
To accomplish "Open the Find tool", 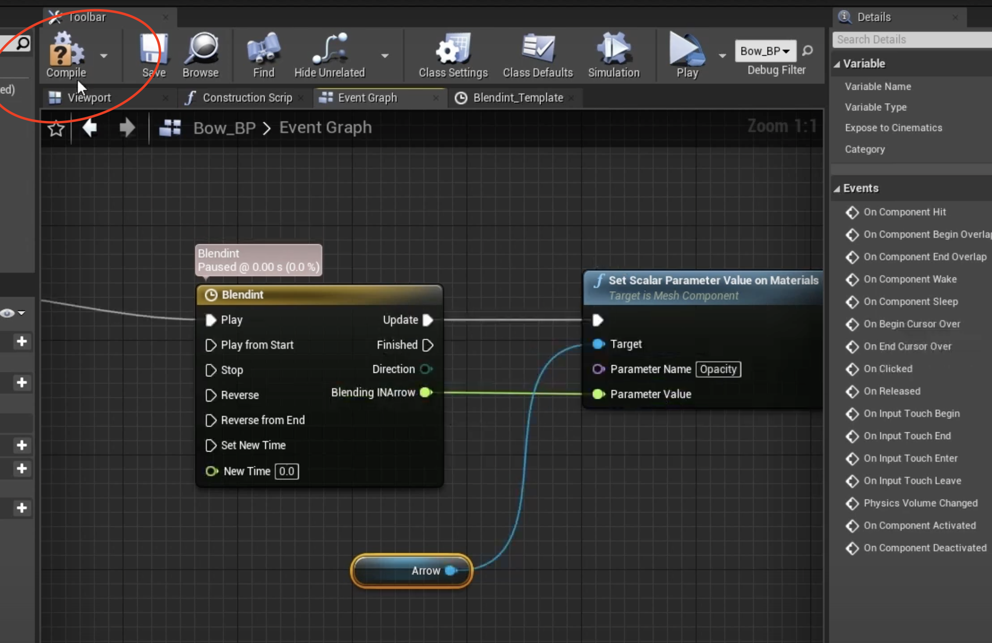I will [x=264, y=55].
